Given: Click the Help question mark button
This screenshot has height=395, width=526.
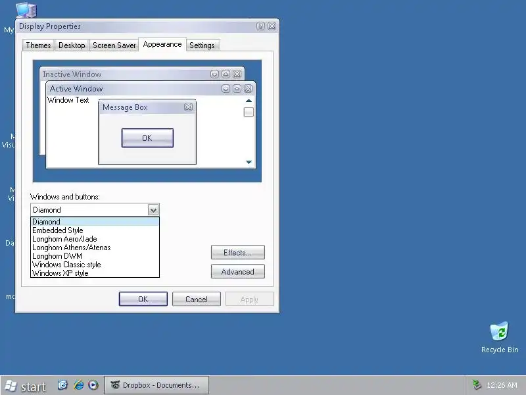Looking at the screenshot, I should point(260,26).
